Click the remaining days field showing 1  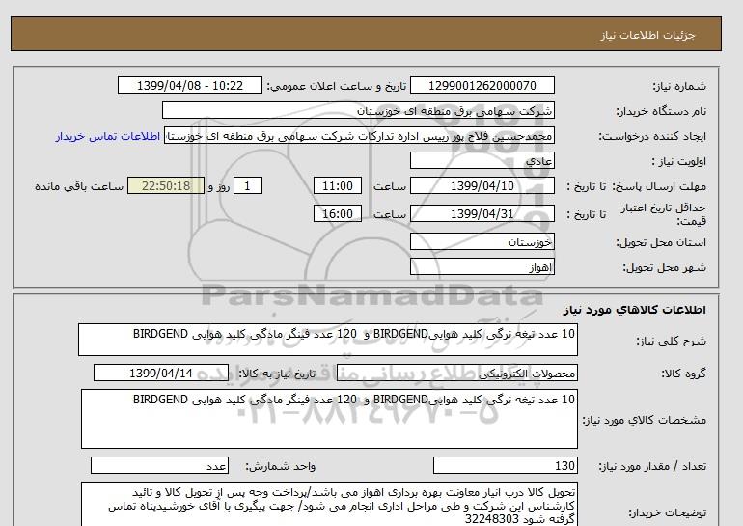pos(248,185)
